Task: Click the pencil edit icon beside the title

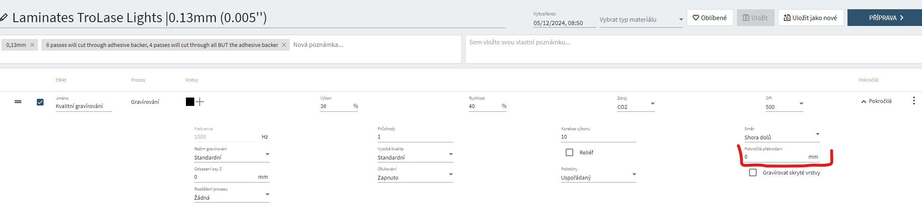Action: [4, 18]
